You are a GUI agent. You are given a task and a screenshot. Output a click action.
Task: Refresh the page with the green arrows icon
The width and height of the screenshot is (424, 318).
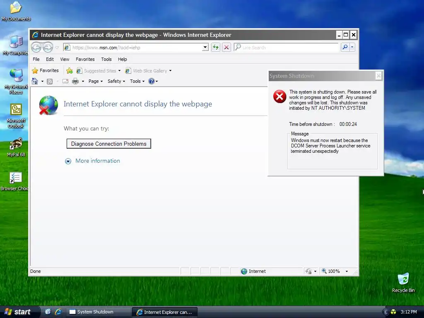[x=215, y=48]
